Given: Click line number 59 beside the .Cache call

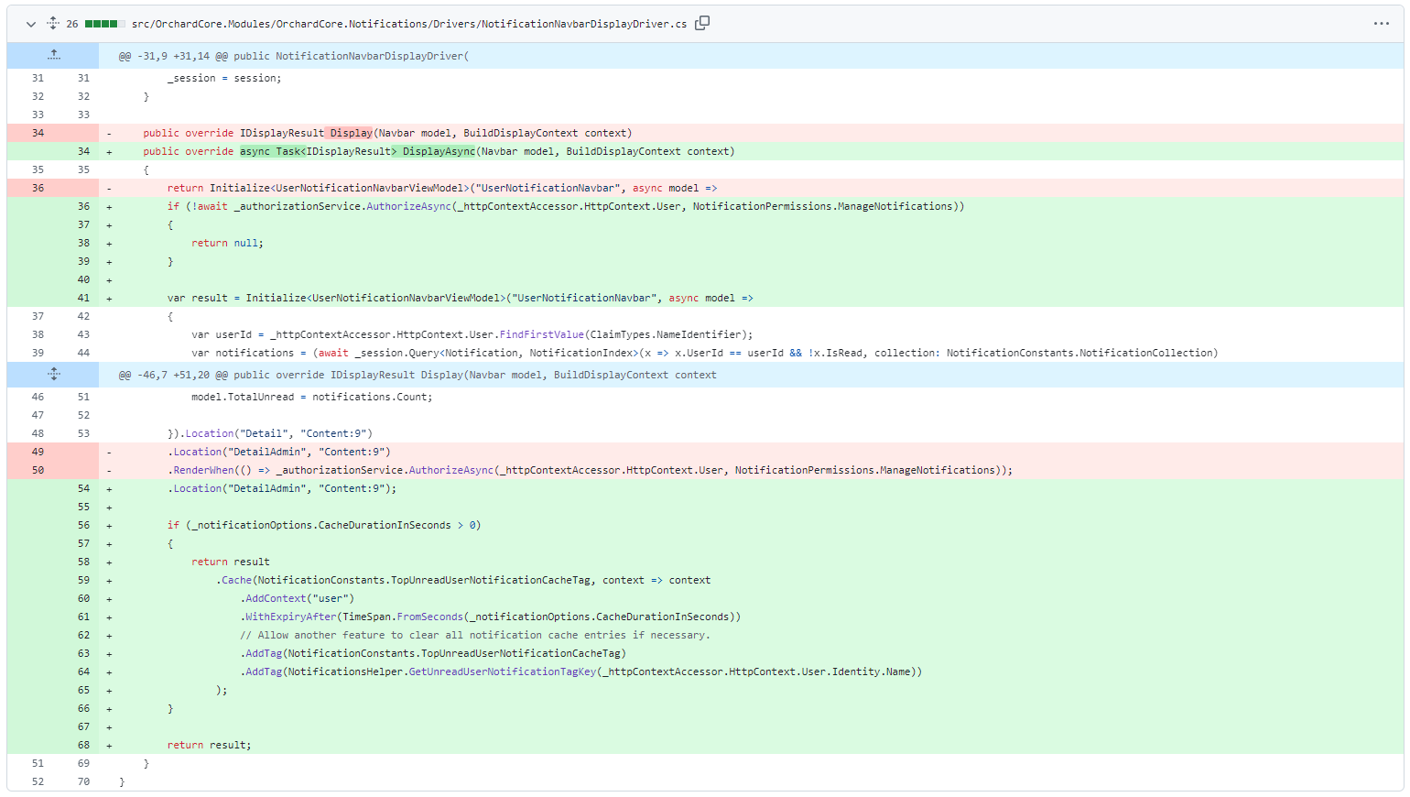Looking at the screenshot, I should point(83,580).
